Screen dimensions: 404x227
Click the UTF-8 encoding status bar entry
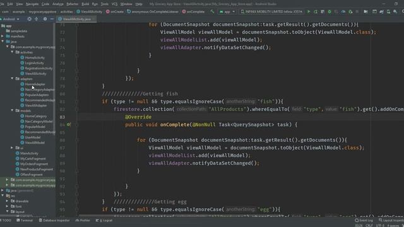[380, 226]
